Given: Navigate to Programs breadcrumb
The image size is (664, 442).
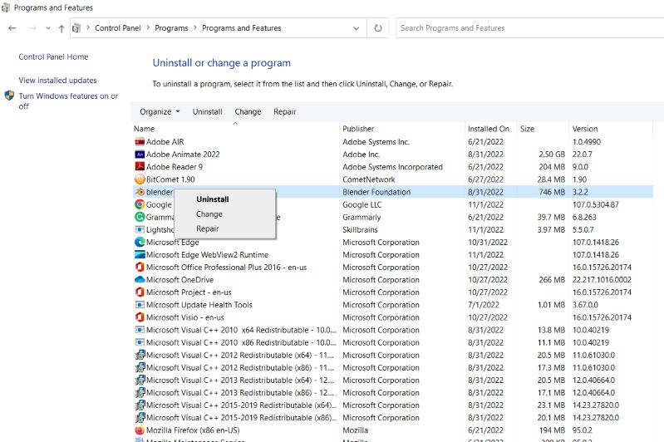Looking at the screenshot, I should pos(171,28).
